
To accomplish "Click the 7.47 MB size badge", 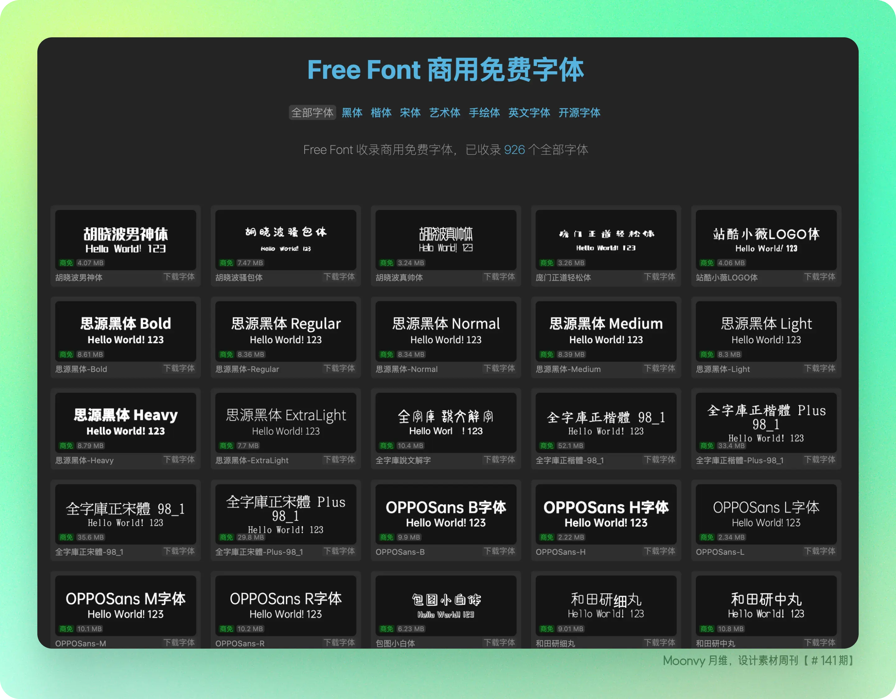I will click(250, 263).
